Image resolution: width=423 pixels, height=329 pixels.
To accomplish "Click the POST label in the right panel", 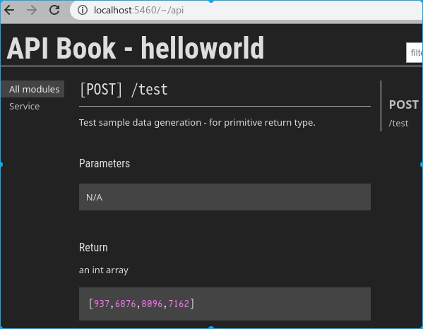I will coord(403,104).
